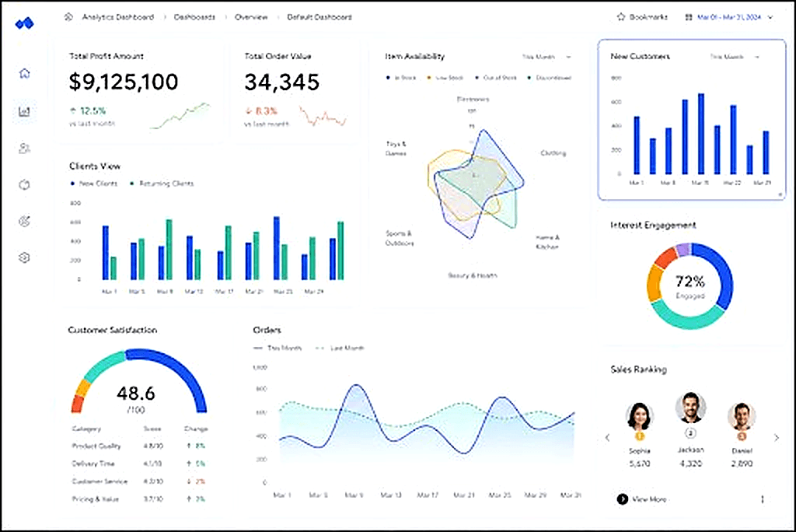Click Jackson's rank 2 badge
The width and height of the screenshot is (796, 532).
pyautogui.click(x=690, y=433)
